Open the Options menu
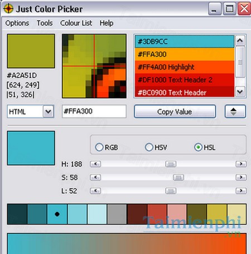The image size is (251, 254). point(17,23)
